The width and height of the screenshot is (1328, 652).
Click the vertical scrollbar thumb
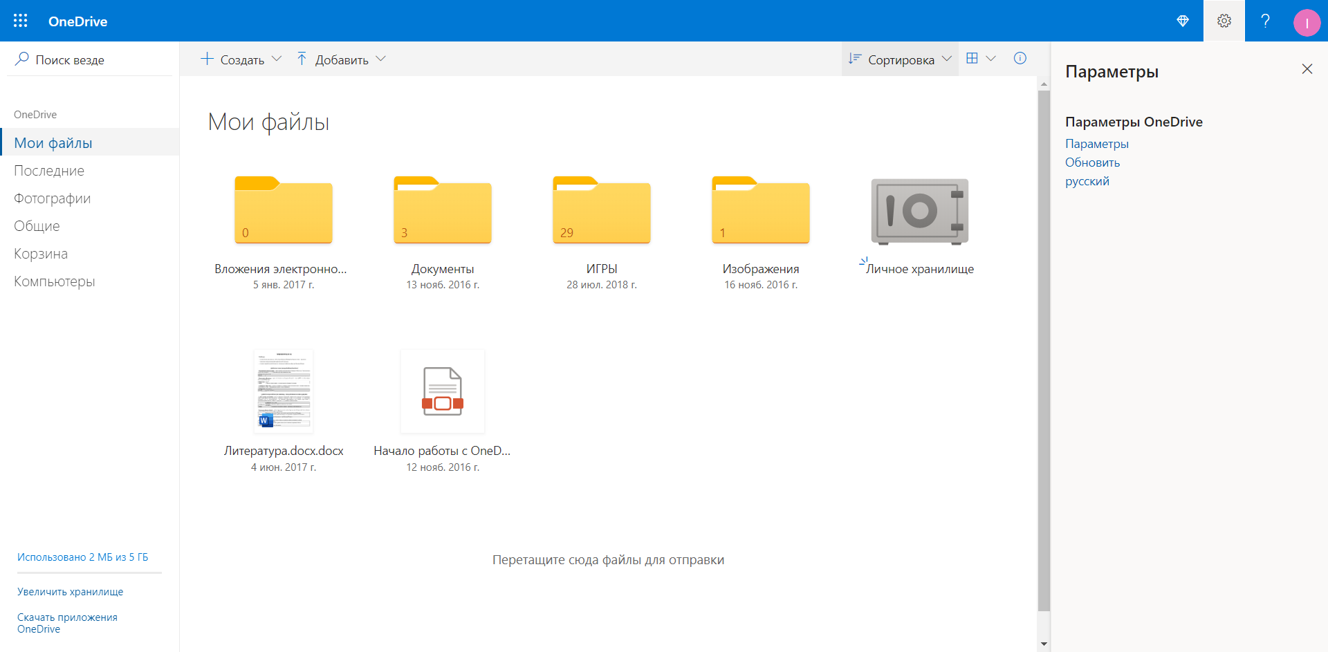tap(1044, 351)
